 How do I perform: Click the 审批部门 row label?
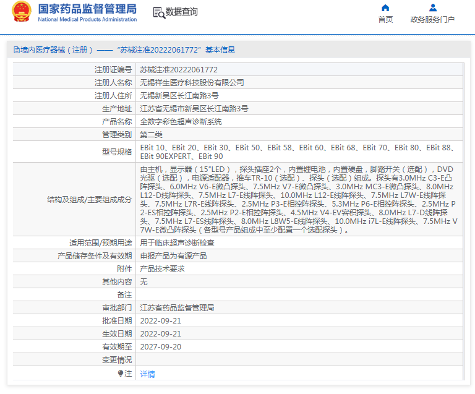click(117, 308)
